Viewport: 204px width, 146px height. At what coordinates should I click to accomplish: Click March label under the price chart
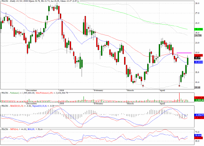pyautogui.click(x=130, y=90)
